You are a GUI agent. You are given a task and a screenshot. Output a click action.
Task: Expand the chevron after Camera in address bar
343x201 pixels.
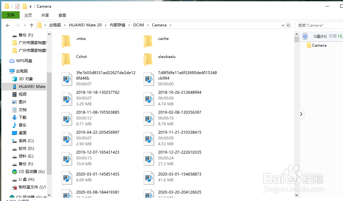click(170, 25)
